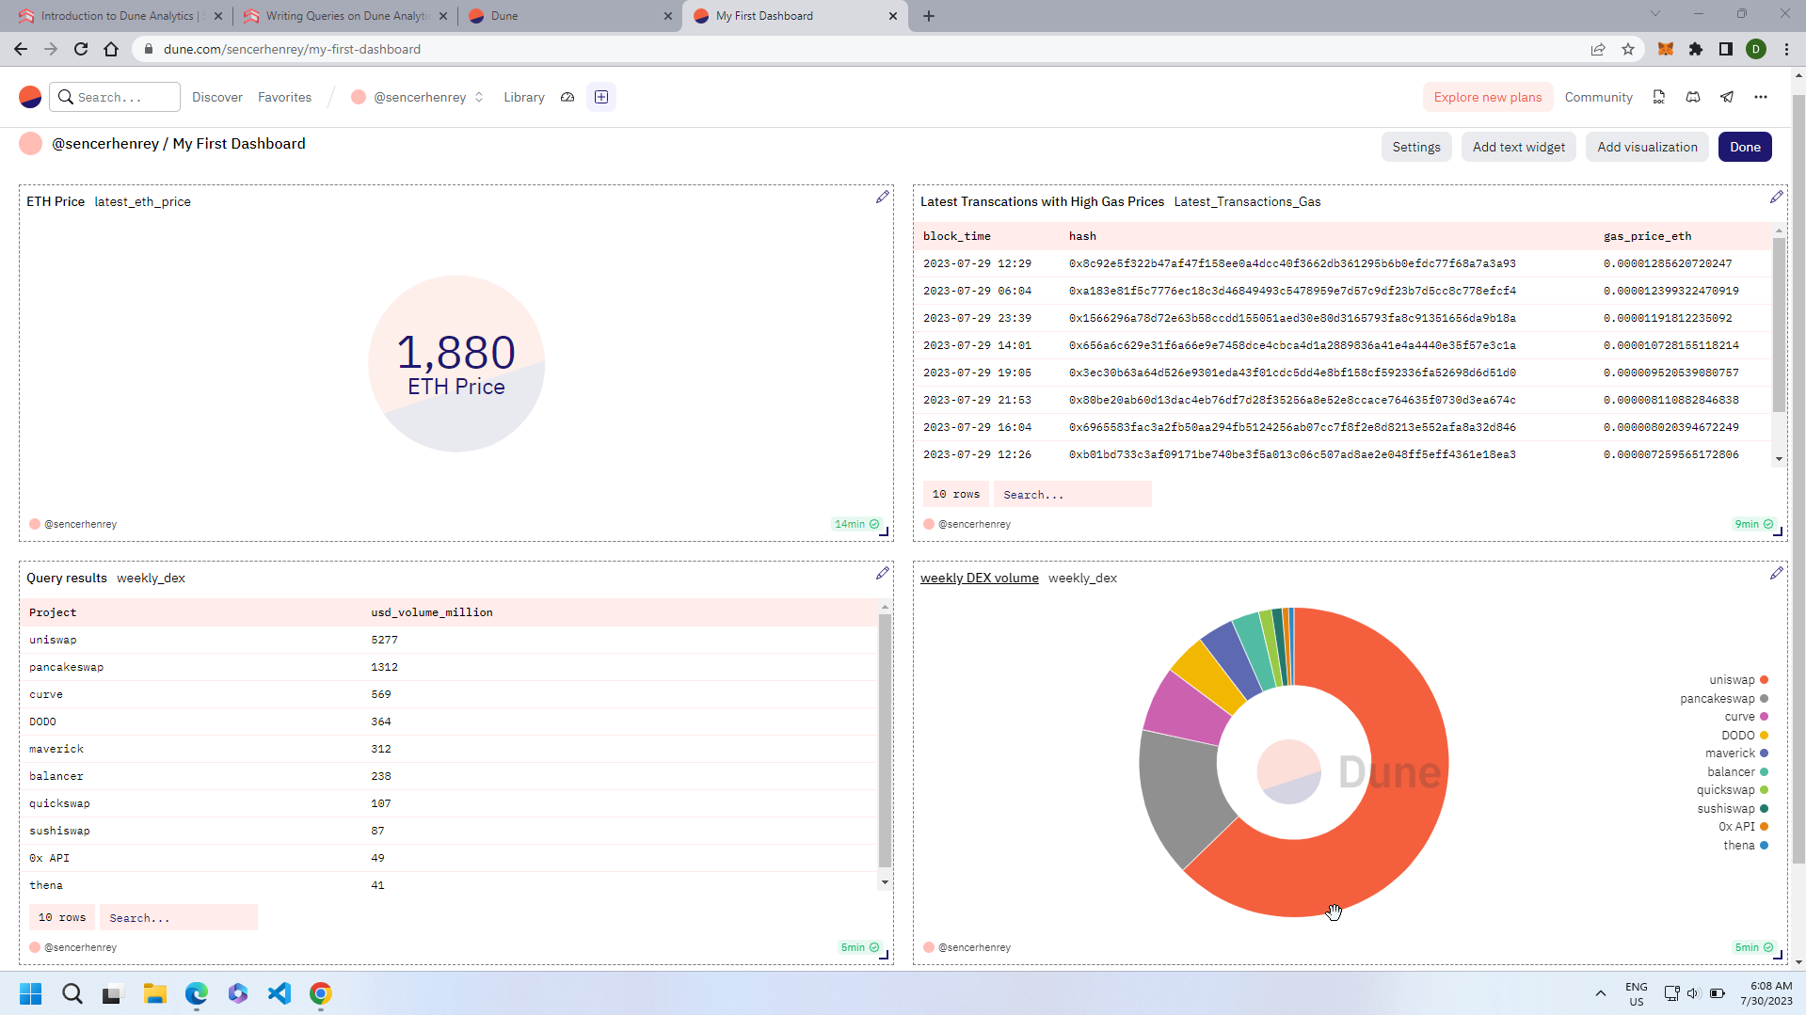Viewport: 1806px width, 1015px height.
Task: Click the share page icon in address bar
Action: (x=1598, y=49)
